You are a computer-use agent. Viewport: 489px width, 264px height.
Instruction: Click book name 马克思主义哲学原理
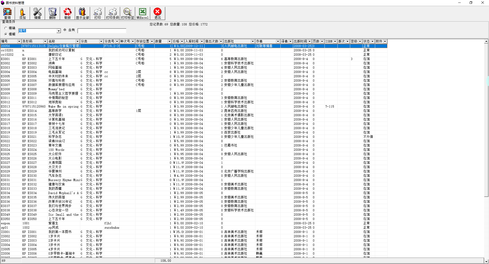(x=63, y=94)
